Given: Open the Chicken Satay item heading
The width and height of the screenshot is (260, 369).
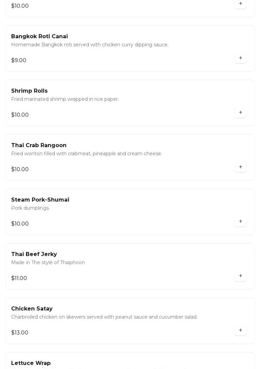Looking at the screenshot, I should coord(32,308).
